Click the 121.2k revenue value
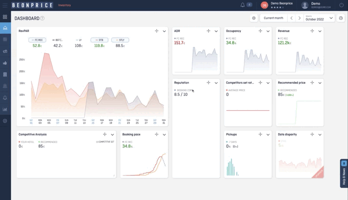This screenshot has height=200, width=348. pos(284,43)
